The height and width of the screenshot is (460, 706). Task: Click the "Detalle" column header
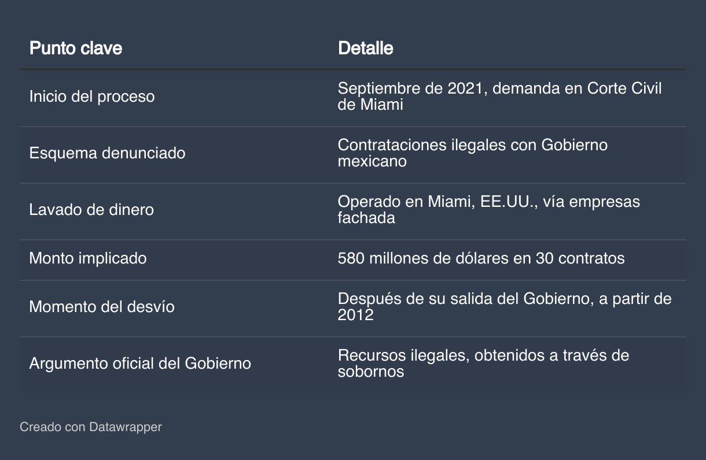pyautogui.click(x=365, y=48)
